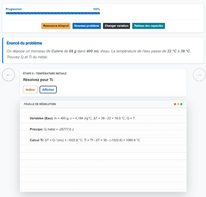
Task: Generate a Nouveau problème
Action: tap(87, 26)
